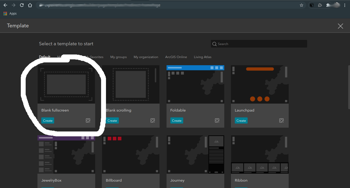Create app from Blank fullscreen template
The height and width of the screenshot is (188, 350).
coord(48,121)
